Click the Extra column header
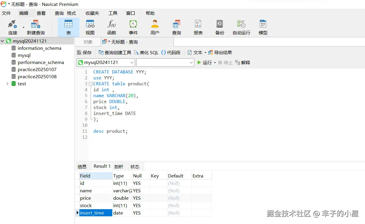 (x=202, y=176)
